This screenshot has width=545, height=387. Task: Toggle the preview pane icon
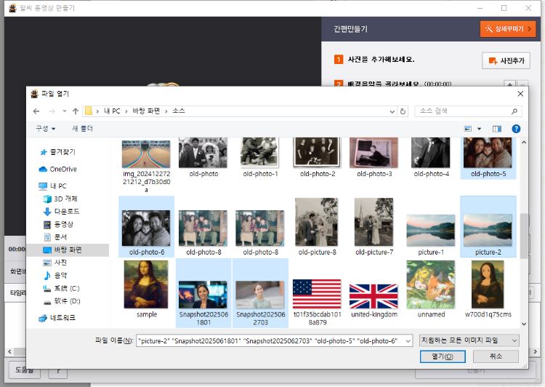point(497,129)
